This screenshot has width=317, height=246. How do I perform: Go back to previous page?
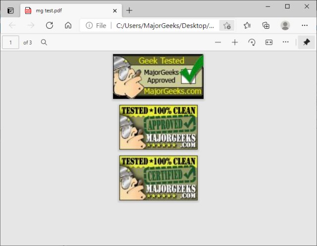(12, 25)
